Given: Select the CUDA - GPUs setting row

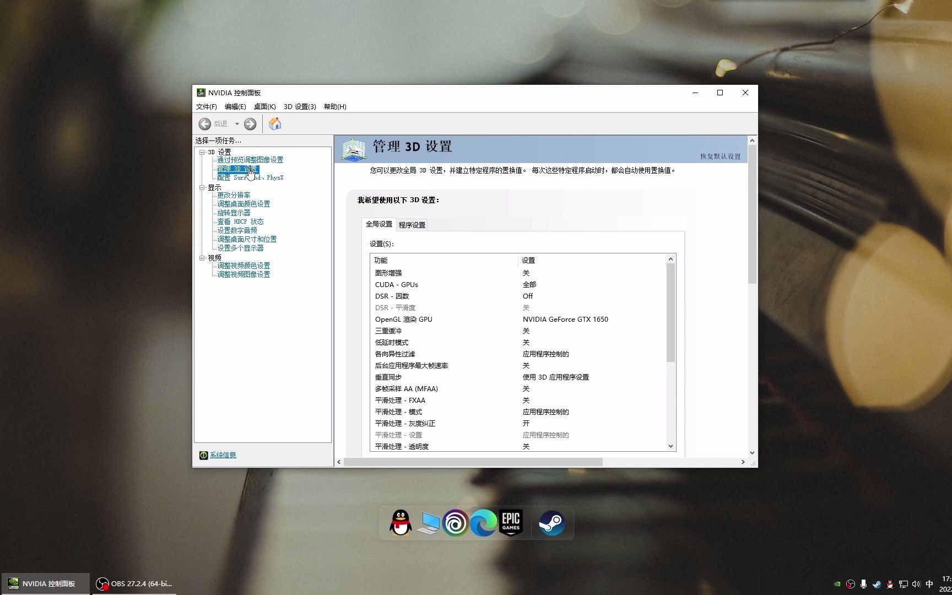Looking at the screenshot, I should click(x=518, y=285).
